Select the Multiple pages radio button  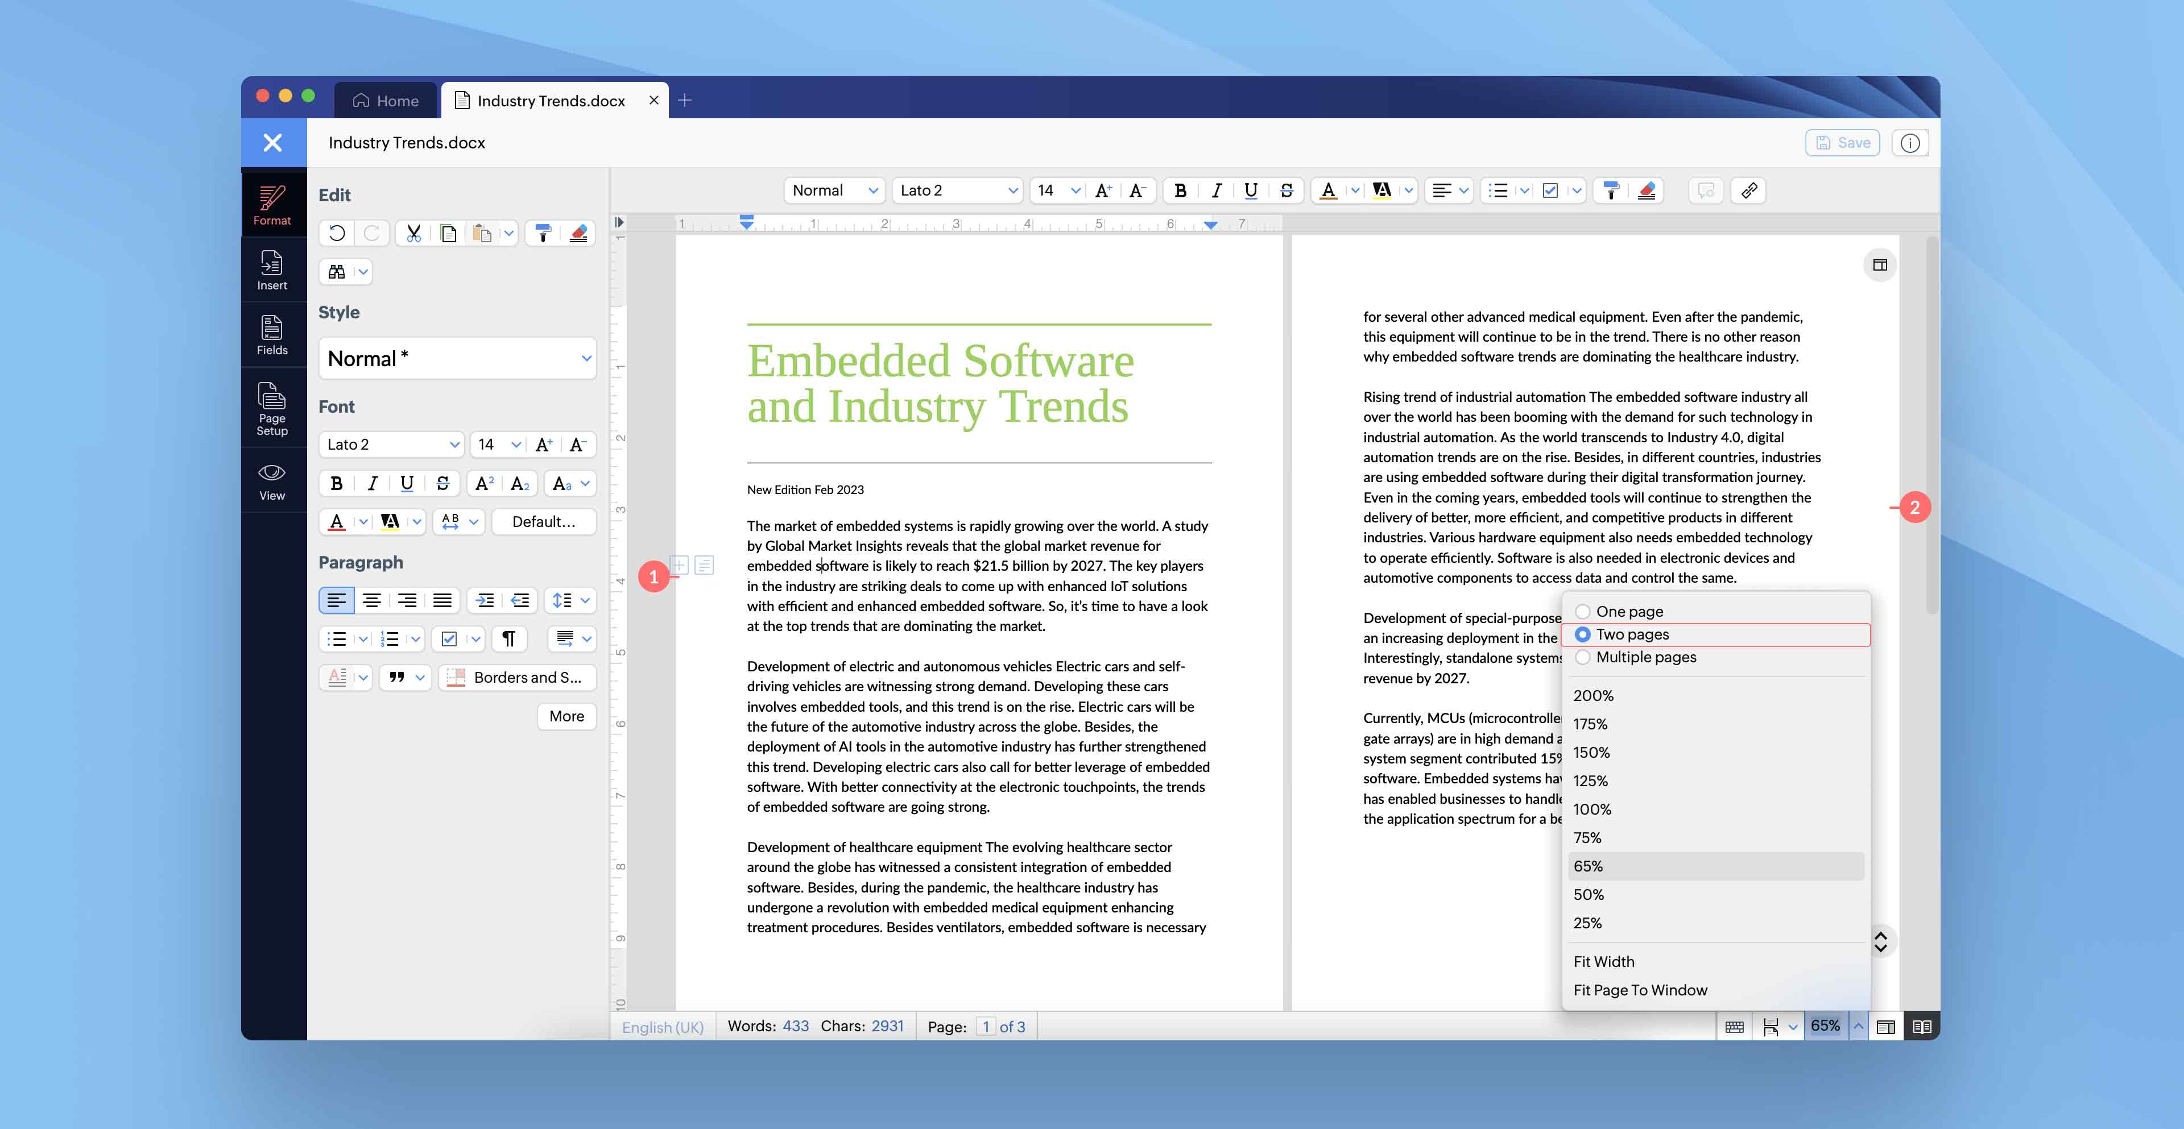coord(1582,657)
